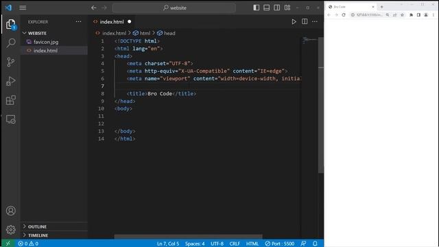This screenshot has height=247, width=439.
Task: Open zoom magnifier icon in browser address bar
Action: (x=388, y=15)
